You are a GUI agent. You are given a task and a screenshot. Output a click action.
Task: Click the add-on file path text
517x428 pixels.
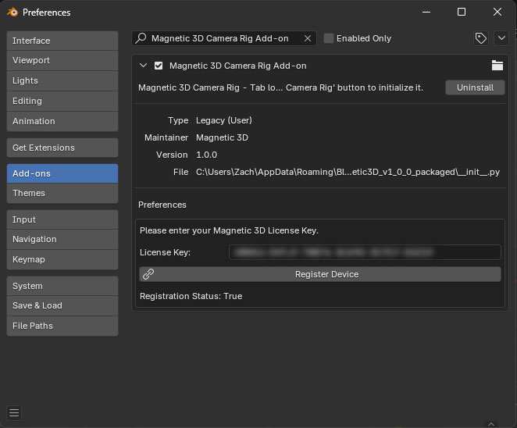click(348, 172)
